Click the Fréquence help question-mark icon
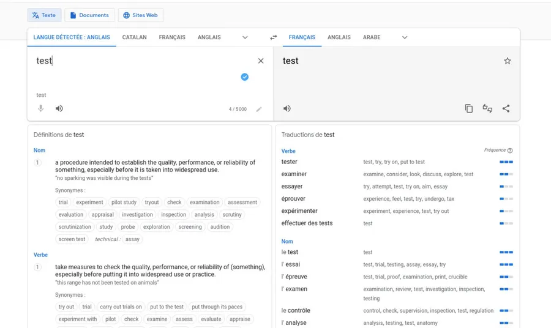Viewport: 551px width, 328px height. pyautogui.click(x=510, y=151)
